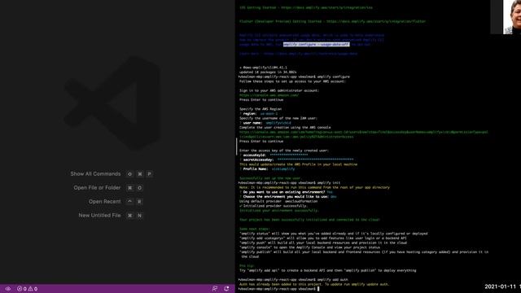Click the 'secretAccessKey:' prompt line

pyautogui.click(x=296, y=160)
